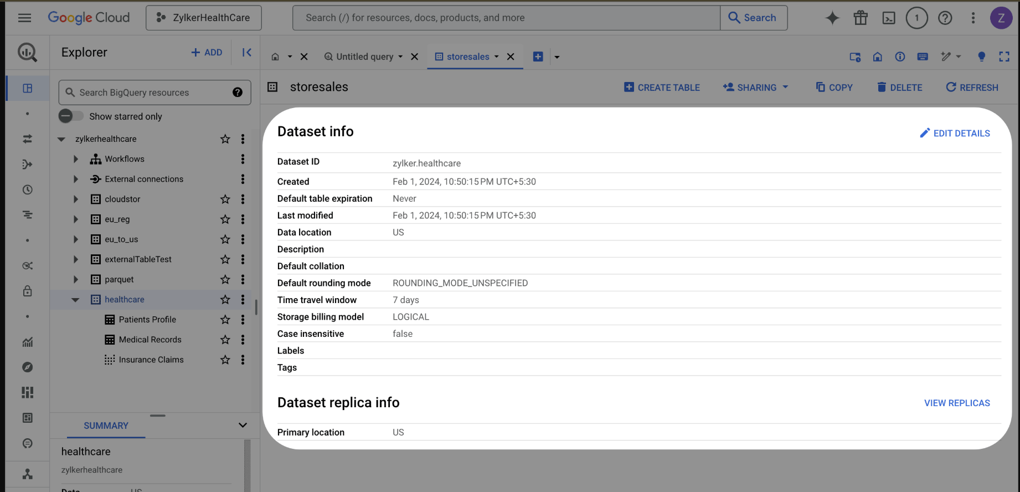Toggle Show starred only switch
Viewport: 1020px width, 492px height.
tap(71, 116)
